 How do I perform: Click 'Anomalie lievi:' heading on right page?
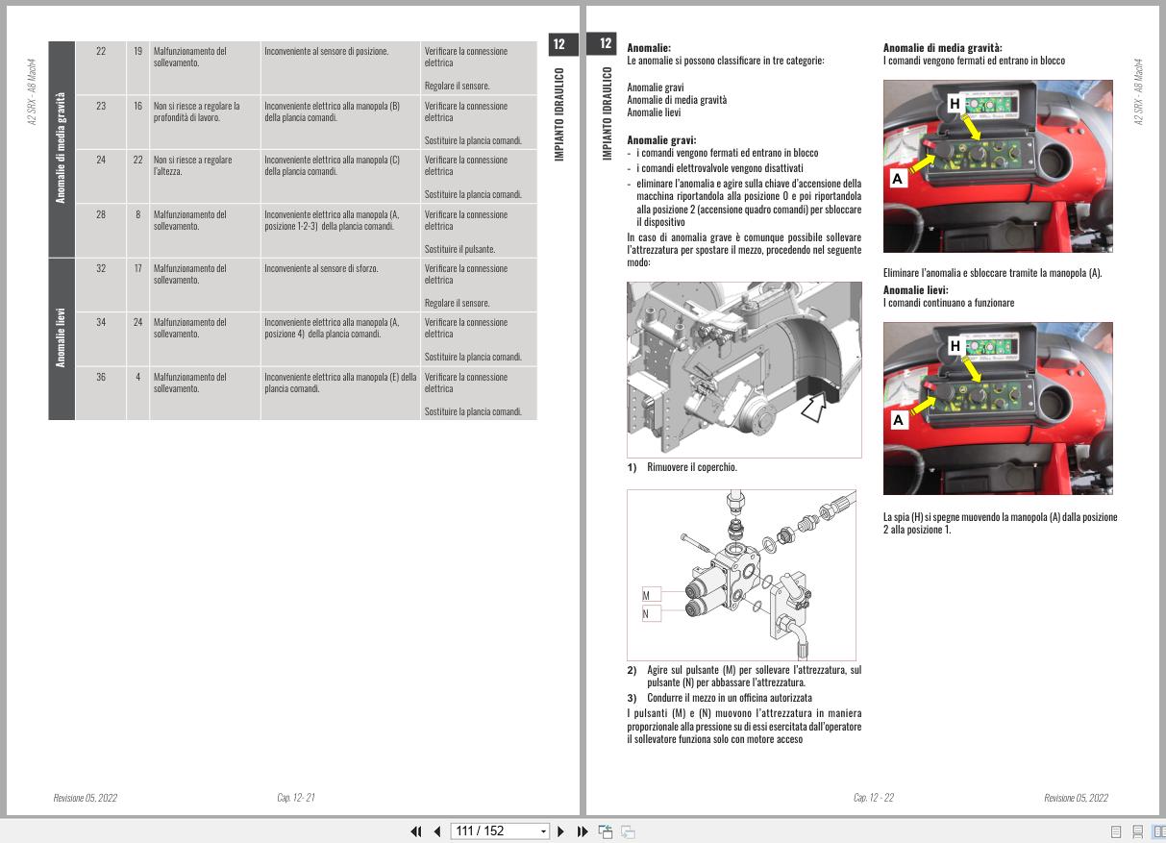[x=916, y=289]
